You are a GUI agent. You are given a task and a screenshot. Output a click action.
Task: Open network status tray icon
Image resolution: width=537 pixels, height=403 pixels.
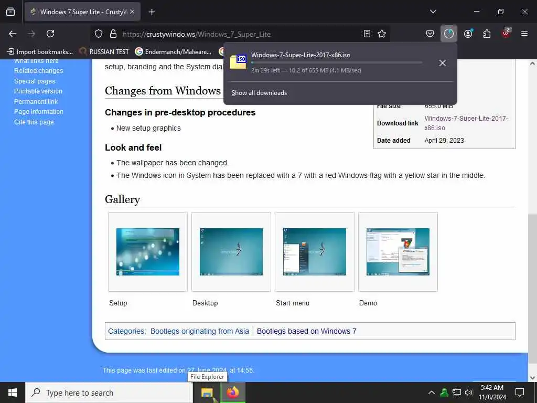(x=457, y=393)
